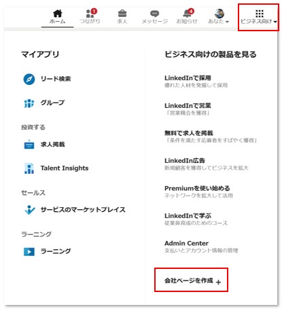Select LinkedInで学ぶ product

188,216
